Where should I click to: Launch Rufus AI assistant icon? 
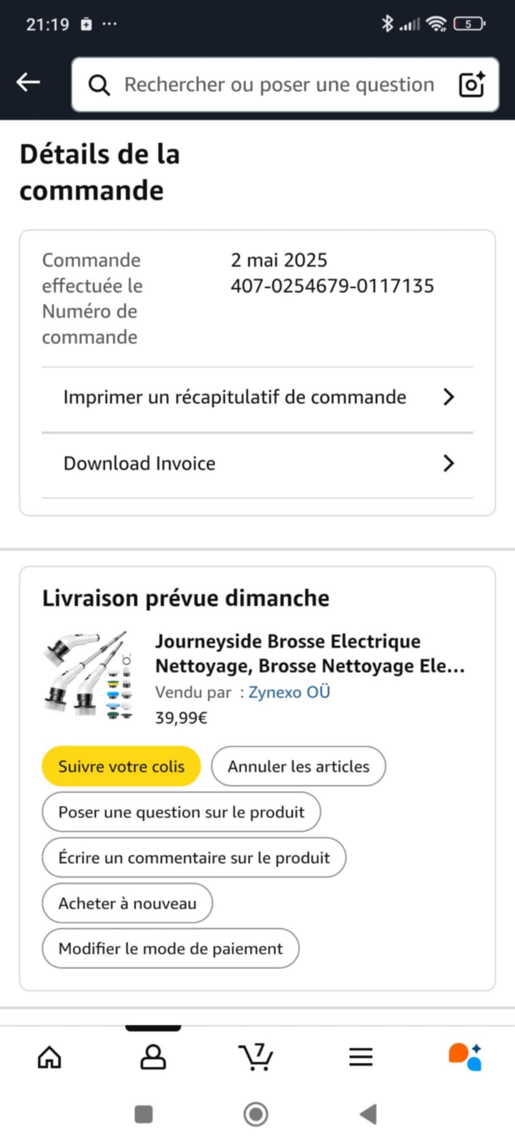(x=465, y=1057)
